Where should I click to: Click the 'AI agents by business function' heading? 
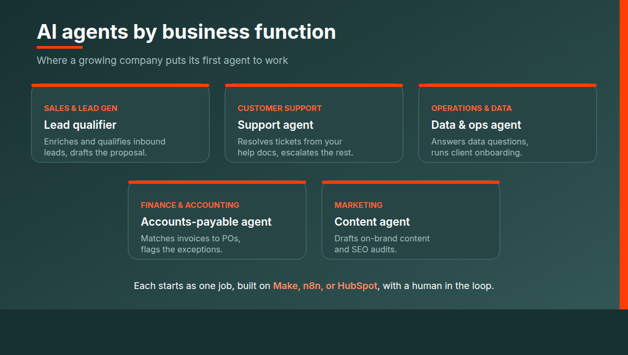186,32
